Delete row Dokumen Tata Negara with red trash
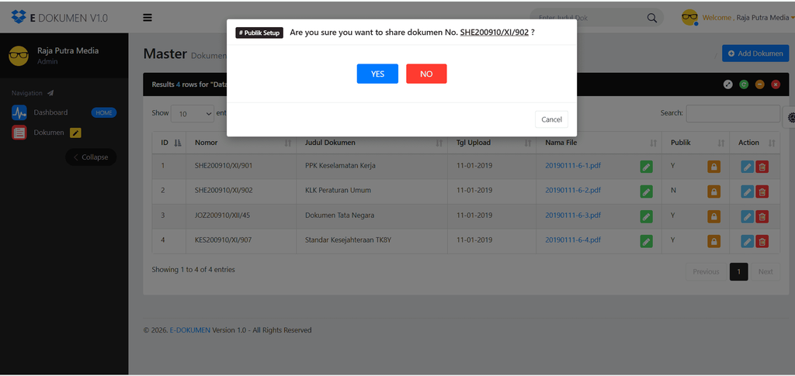 coord(762,216)
